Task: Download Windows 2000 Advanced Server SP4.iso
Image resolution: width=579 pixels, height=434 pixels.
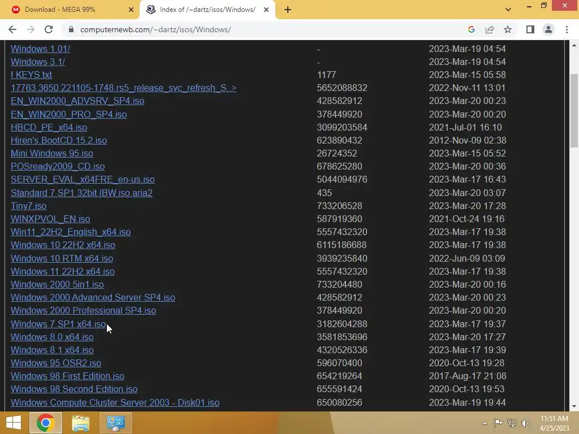Action: (93, 297)
